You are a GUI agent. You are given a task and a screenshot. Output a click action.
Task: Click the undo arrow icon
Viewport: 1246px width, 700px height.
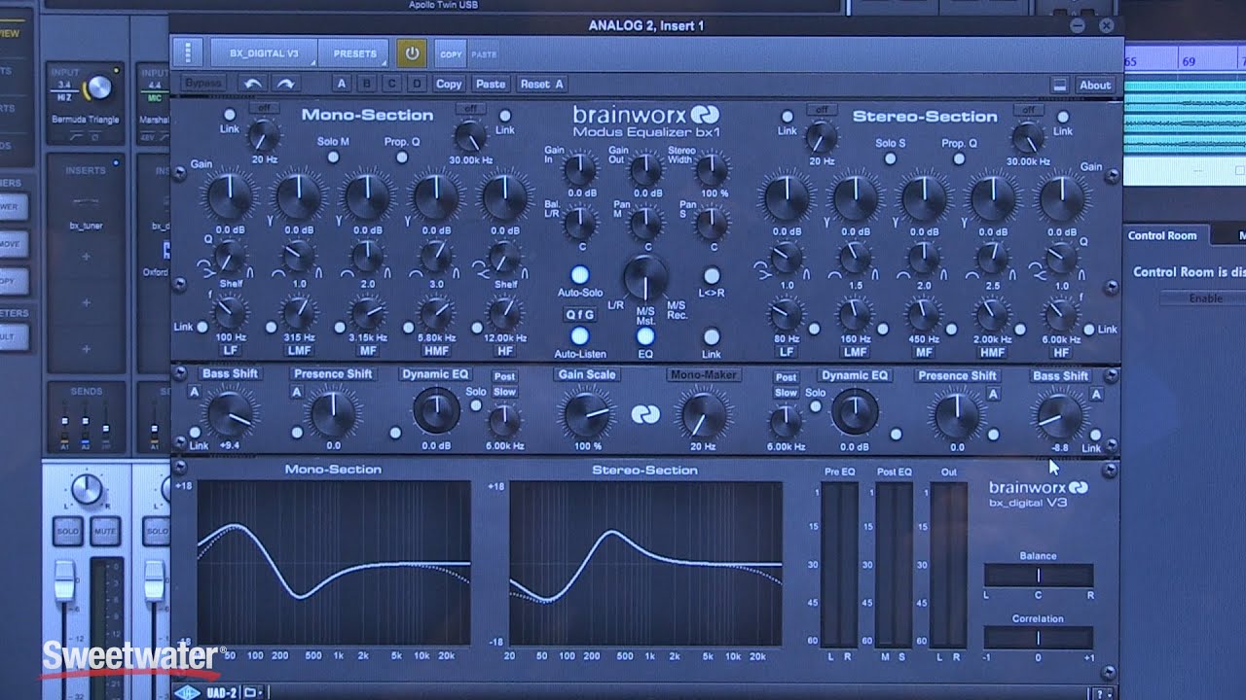[x=252, y=85]
